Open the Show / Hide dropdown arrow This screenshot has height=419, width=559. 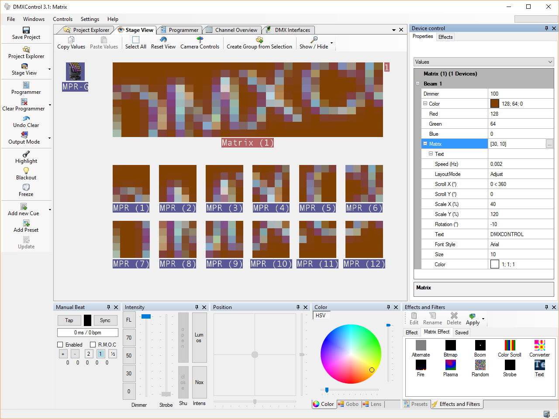(x=332, y=43)
